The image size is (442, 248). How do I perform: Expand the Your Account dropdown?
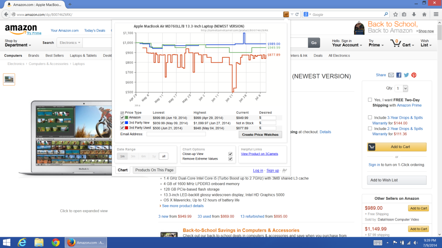[x=347, y=43]
